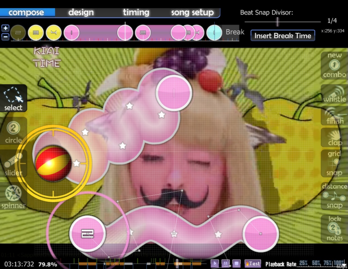Set playback rate to 100%

(340, 263)
